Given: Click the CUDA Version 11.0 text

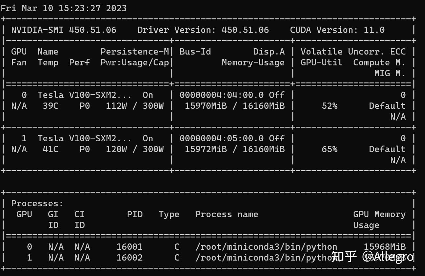Looking at the screenshot, I should tap(337, 30).
